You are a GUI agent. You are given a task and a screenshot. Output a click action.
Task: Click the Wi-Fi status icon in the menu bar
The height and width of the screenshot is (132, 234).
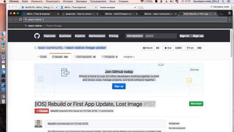pos(142,1)
